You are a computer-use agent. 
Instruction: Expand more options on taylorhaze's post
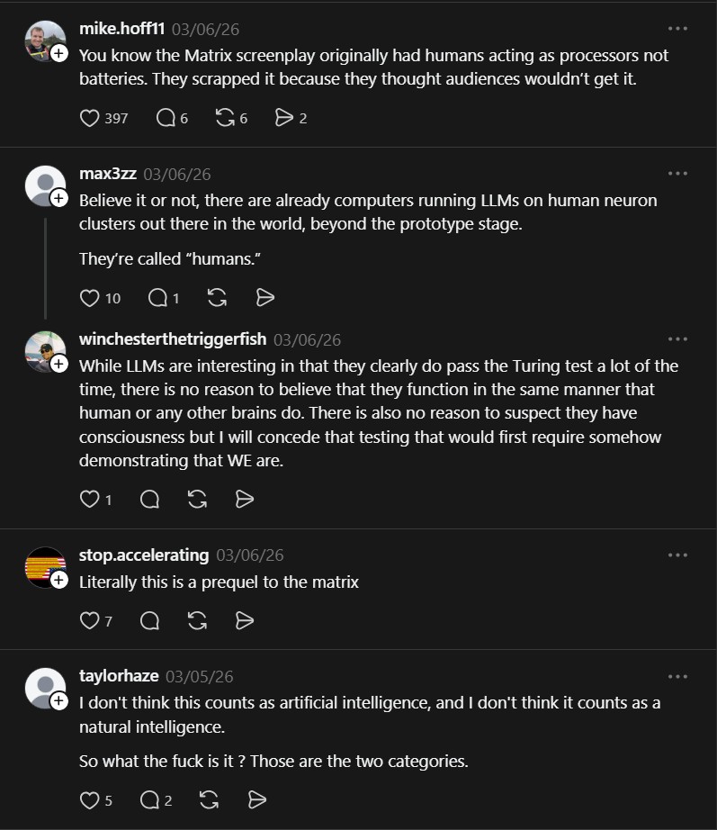[x=677, y=676]
